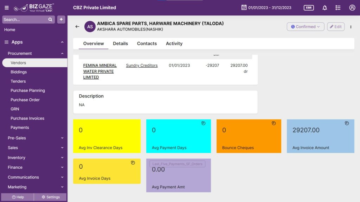The width and height of the screenshot is (360, 202).
Task: Click the search magnifier icon
Action: pyautogui.click(x=50, y=20)
